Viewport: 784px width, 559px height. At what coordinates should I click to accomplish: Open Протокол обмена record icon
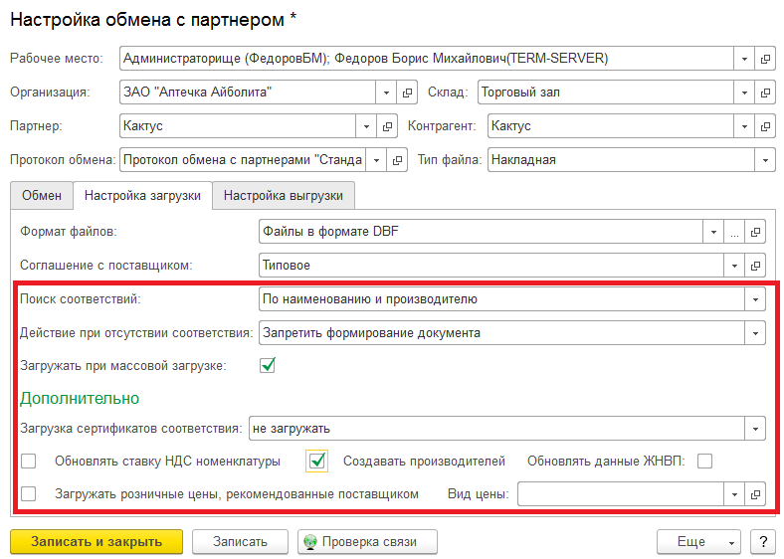pos(397,160)
